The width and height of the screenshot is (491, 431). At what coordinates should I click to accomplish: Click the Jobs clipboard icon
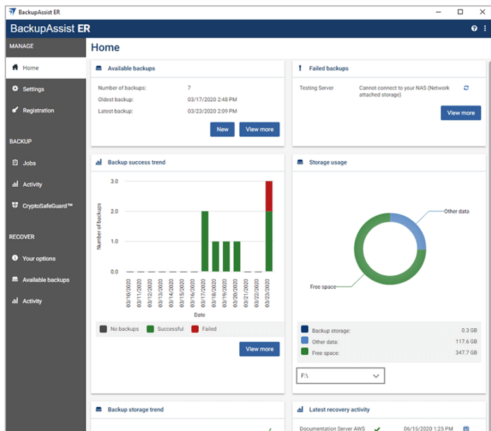pos(15,163)
